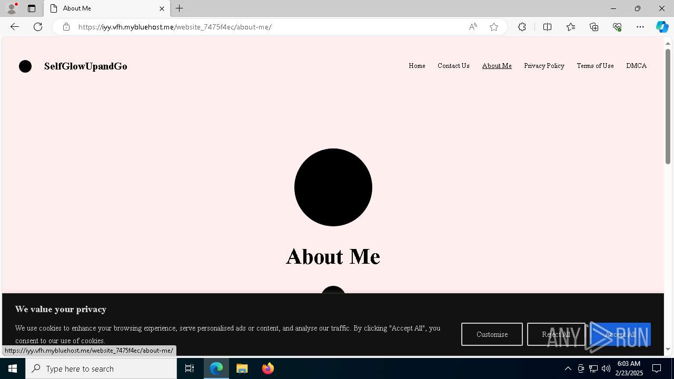Click the large black circle avatar image
The height and width of the screenshot is (379, 674).
coord(333,187)
